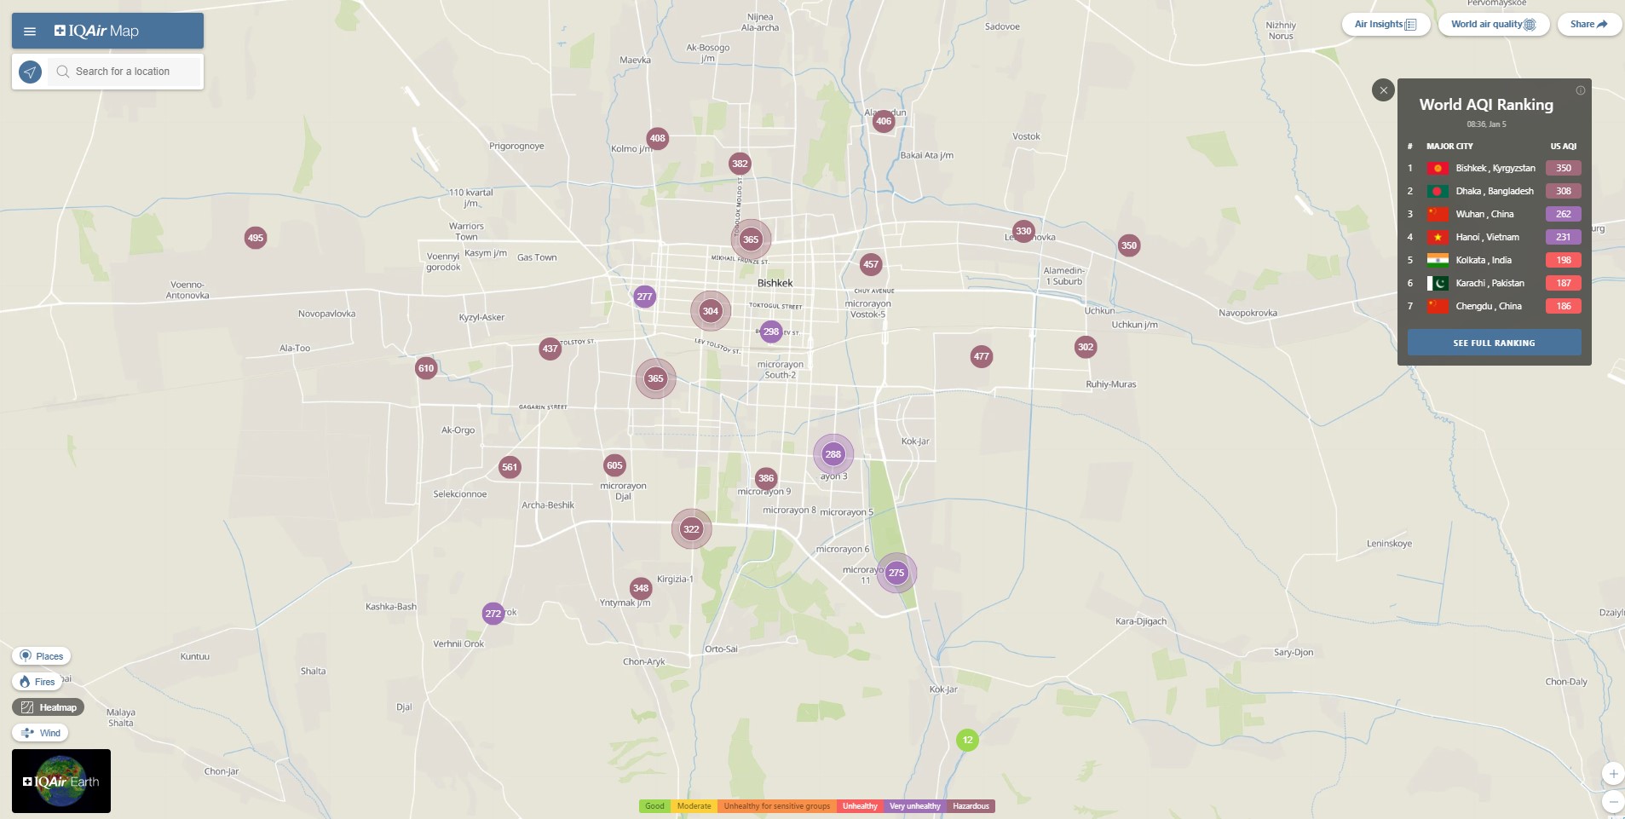Disable the Heatmap layer

(49, 707)
